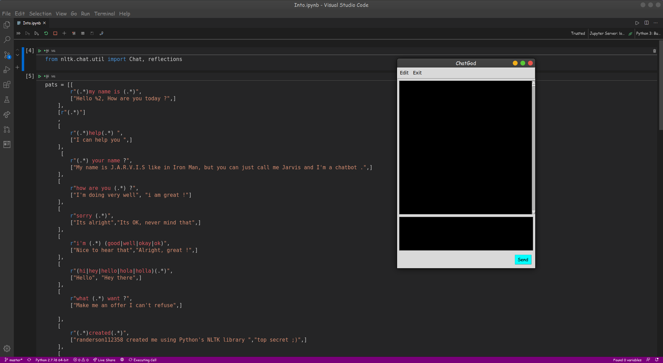Click the run triangle icon in the editor title bar
This screenshot has width=663, height=363.
(x=637, y=23)
